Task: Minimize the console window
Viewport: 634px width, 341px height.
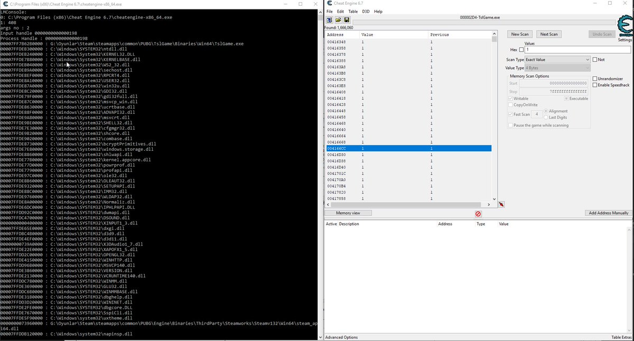Action: click(286, 4)
